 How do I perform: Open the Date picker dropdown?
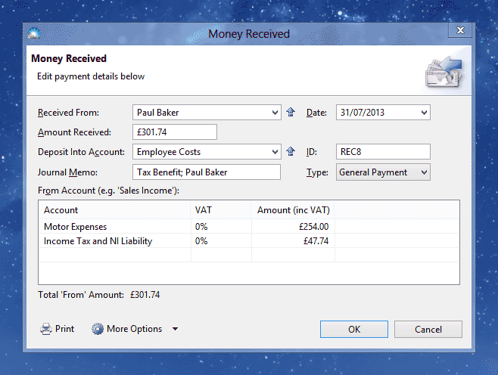point(424,113)
